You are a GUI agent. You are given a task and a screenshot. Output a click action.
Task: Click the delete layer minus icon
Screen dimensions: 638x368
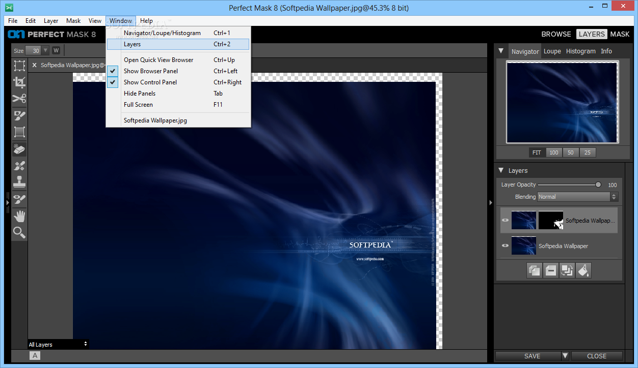coord(551,270)
